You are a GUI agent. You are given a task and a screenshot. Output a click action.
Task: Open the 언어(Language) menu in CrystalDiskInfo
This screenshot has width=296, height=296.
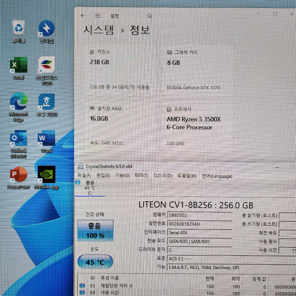click(217, 176)
